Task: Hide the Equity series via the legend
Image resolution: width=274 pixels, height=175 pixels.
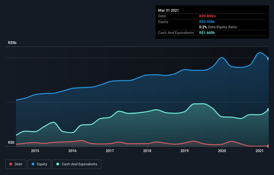Action: 40,164
